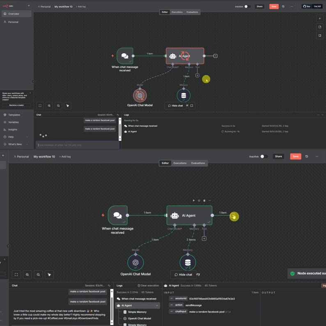Click the Save button in the lower view
This screenshot has height=326, width=326.
click(296, 156)
